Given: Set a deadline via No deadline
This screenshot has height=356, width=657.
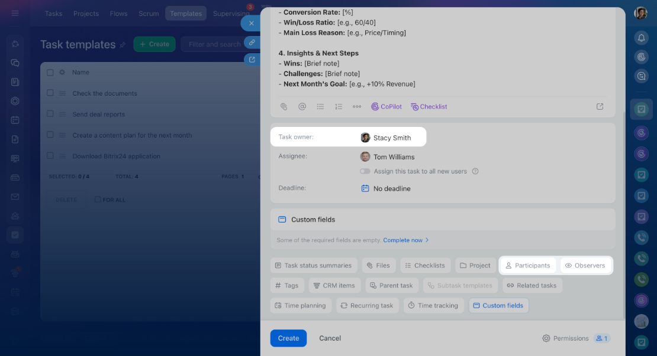Looking at the screenshot, I should (392, 188).
